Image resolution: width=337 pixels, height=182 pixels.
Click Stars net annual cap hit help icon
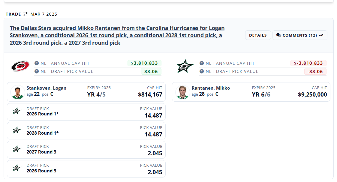click(x=202, y=63)
